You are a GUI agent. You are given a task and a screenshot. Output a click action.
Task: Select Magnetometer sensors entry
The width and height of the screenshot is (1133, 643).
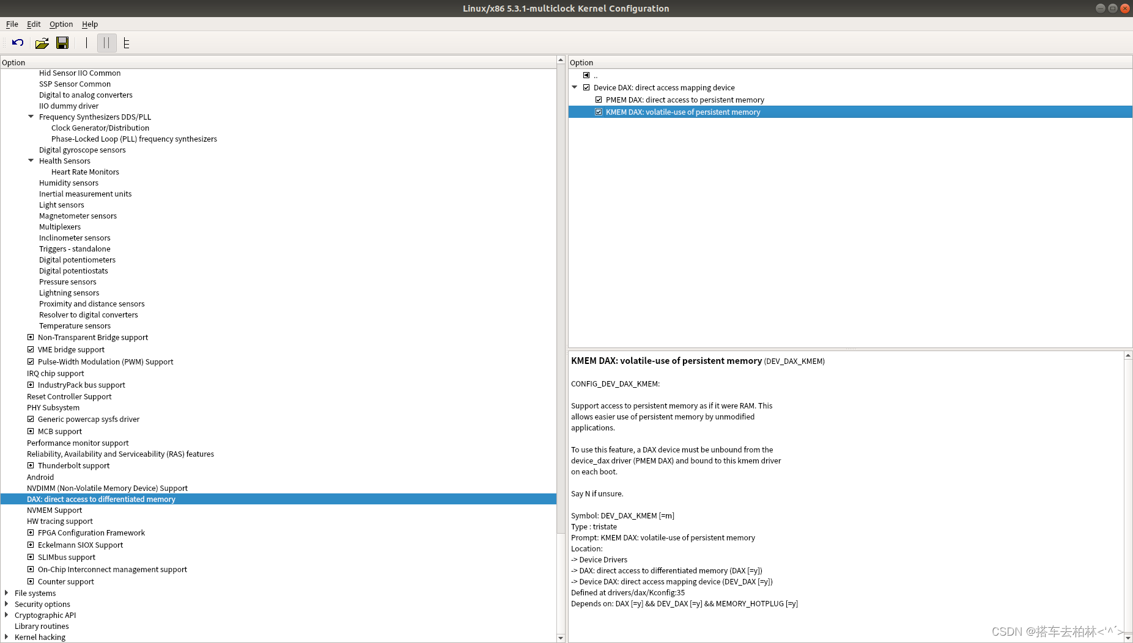point(78,216)
